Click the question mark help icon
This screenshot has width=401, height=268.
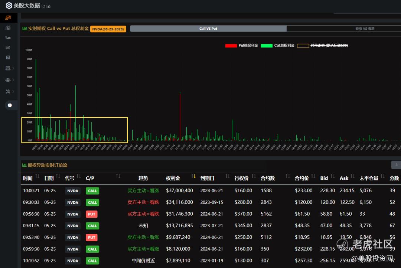[x=8, y=58]
